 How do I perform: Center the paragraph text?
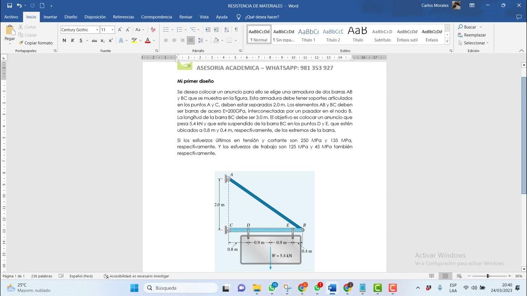[x=174, y=40]
